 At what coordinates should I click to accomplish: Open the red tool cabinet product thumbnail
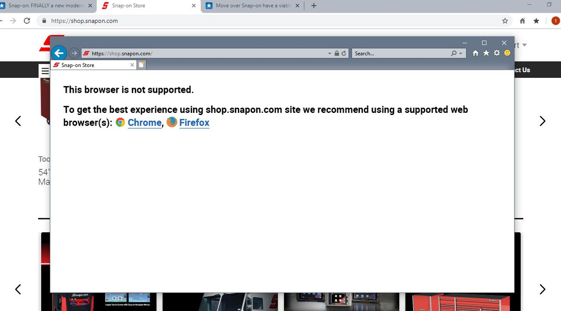(45, 101)
